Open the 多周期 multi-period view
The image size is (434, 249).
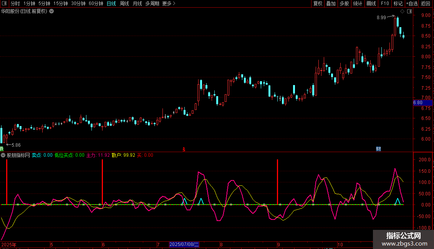[x=152, y=3]
